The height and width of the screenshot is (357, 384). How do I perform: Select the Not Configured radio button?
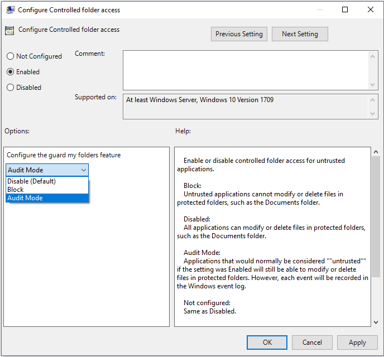click(10, 56)
